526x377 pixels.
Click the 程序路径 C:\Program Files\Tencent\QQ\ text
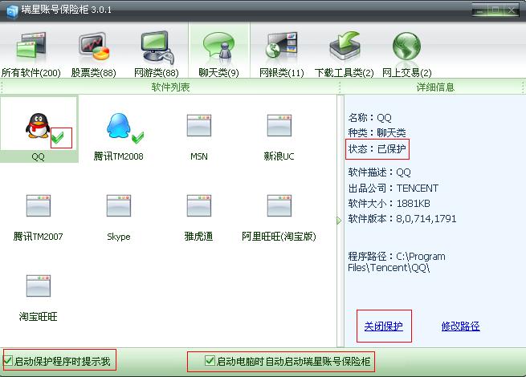click(x=397, y=262)
